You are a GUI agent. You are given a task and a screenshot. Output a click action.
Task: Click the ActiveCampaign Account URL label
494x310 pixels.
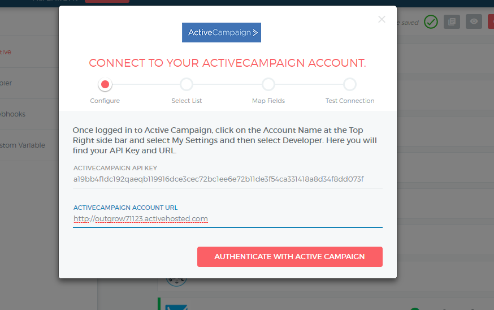125,208
